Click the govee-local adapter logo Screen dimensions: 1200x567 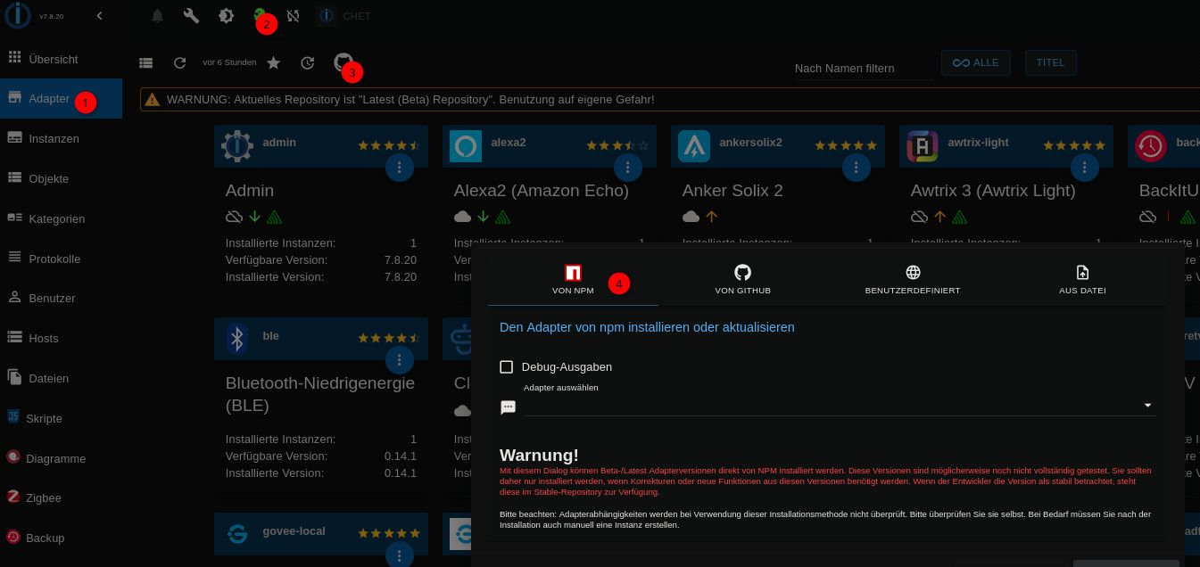click(237, 534)
